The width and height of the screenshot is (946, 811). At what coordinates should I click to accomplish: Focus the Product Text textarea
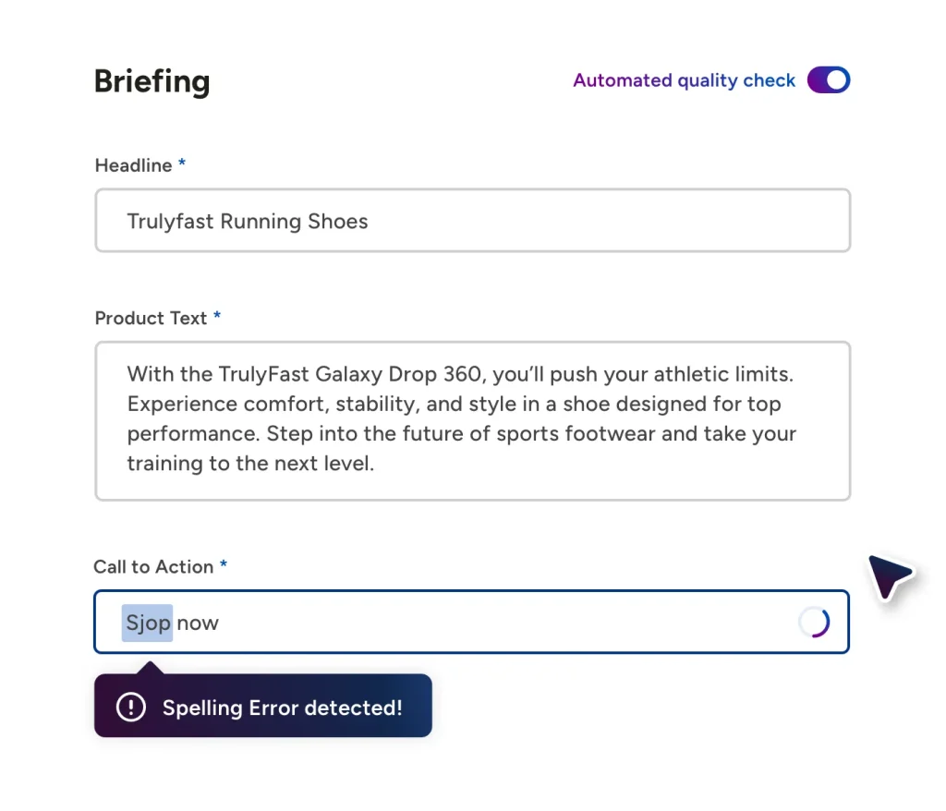(472, 420)
